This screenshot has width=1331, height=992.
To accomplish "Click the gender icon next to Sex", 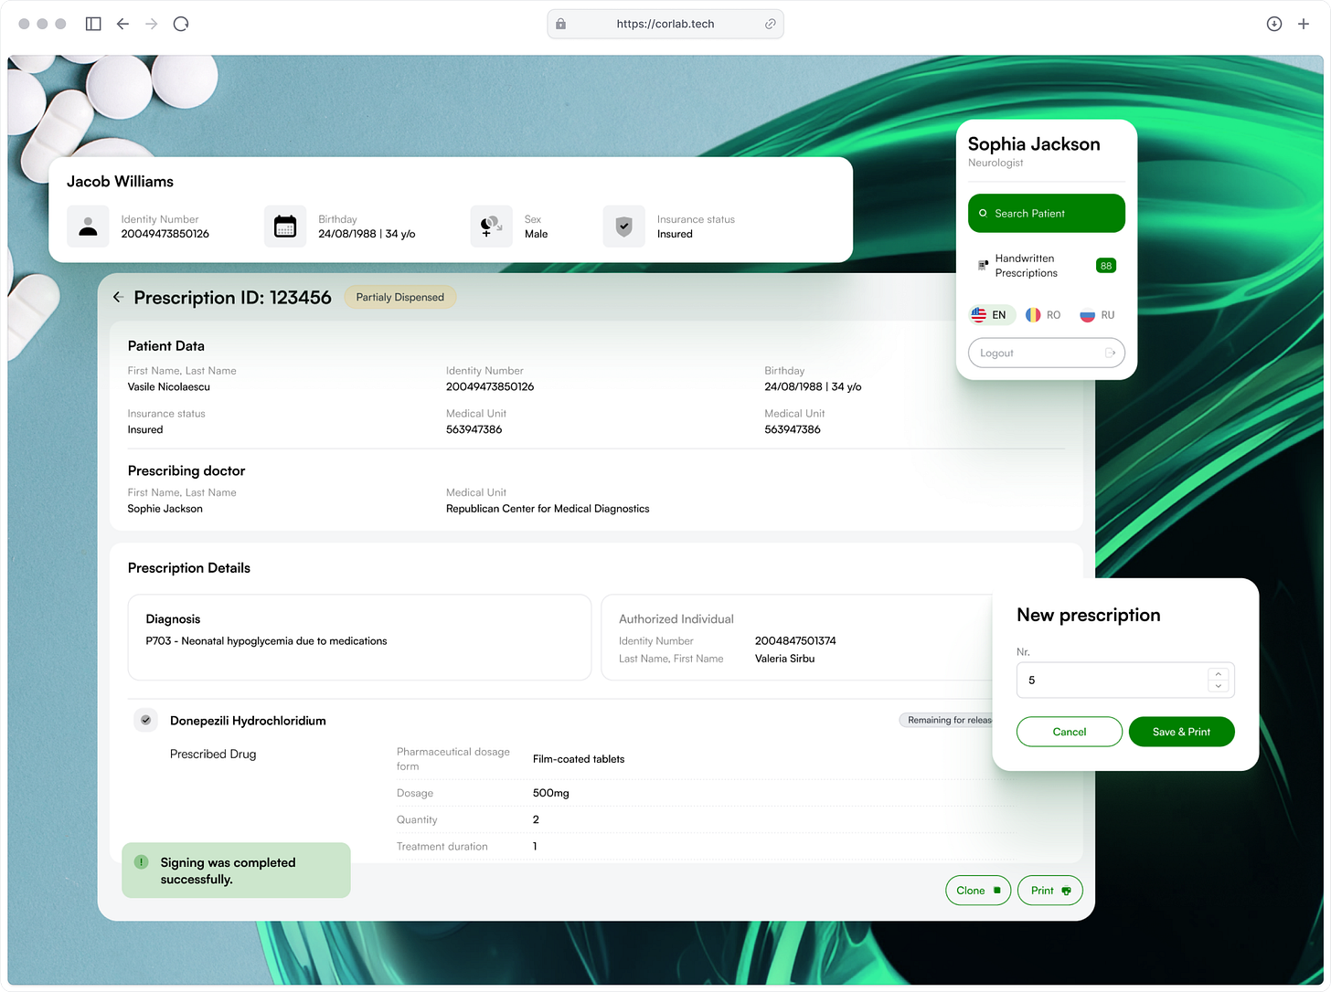I will [x=491, y=227].
